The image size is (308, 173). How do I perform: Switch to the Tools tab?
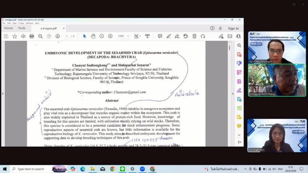pyautogui.click(x=22, y=28)
